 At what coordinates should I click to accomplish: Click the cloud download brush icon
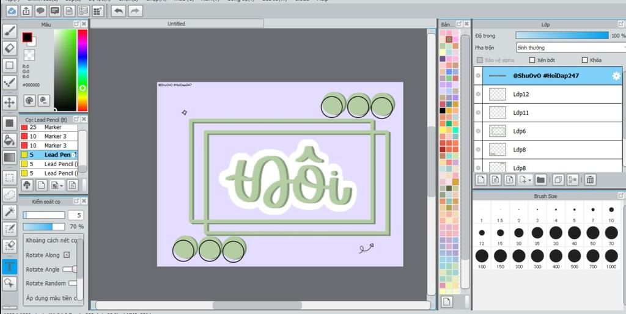tap(27, 184)
